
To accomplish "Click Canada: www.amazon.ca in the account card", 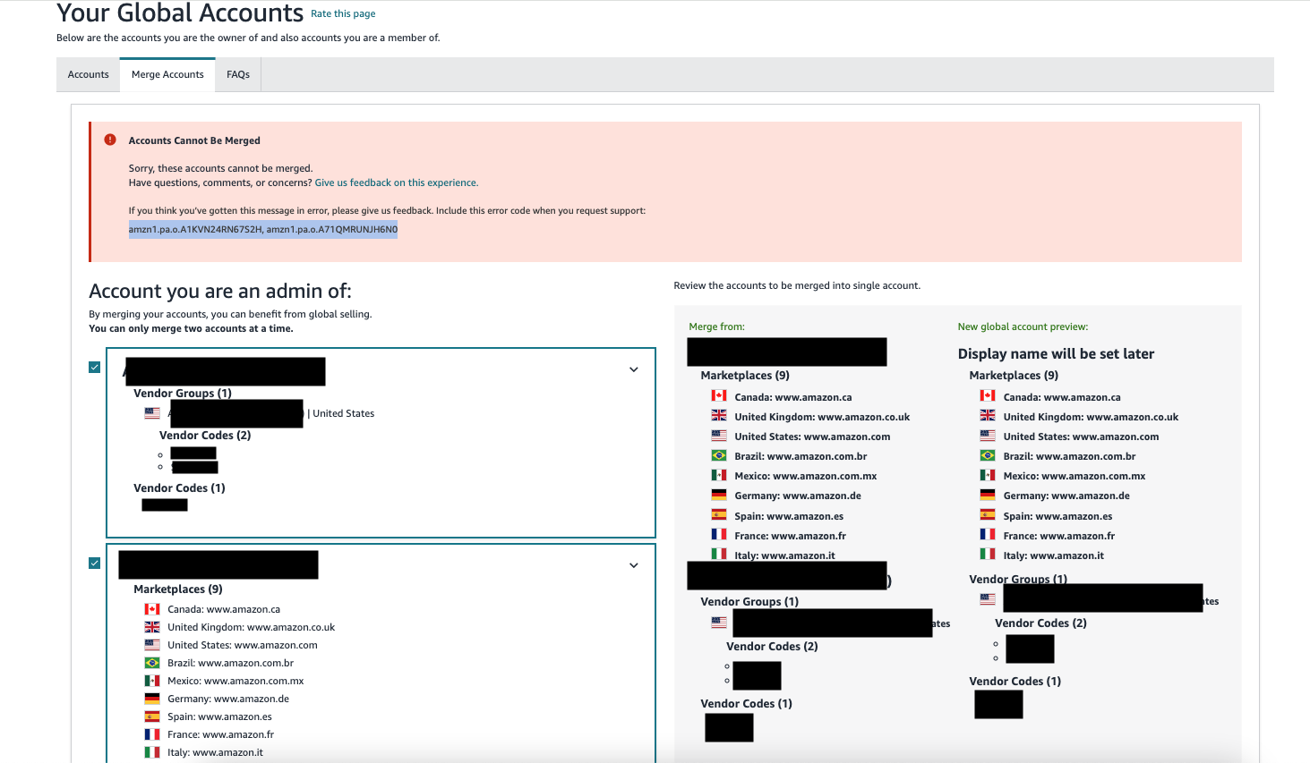I will tap(224, 609).
